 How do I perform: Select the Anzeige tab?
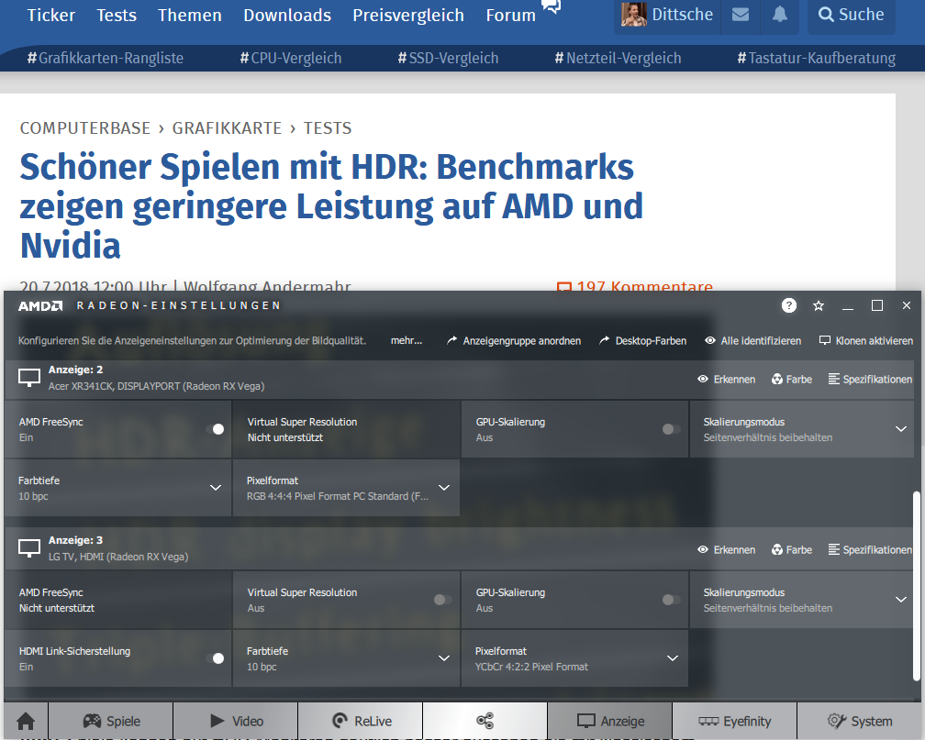pyautogui.click(x=610, y=721)
